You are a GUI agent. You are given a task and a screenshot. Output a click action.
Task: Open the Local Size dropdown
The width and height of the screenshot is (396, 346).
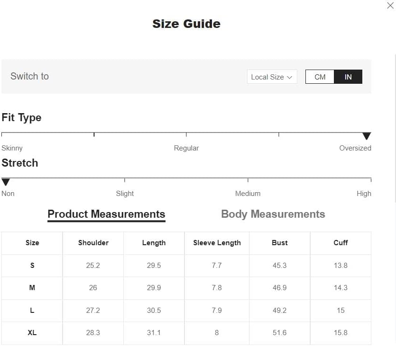tap(272, 77)
